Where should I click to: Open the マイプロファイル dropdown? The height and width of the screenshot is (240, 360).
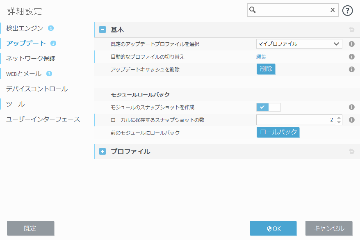pyautogui.click(x=299, y=44)
